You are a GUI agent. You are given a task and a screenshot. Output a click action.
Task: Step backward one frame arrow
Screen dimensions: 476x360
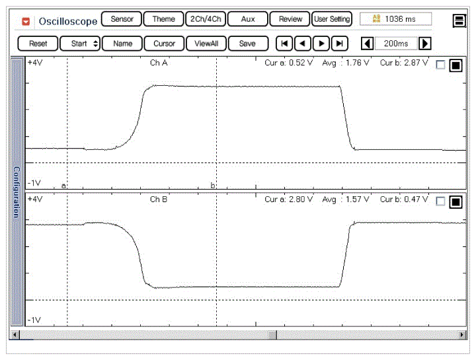[302, 44]
